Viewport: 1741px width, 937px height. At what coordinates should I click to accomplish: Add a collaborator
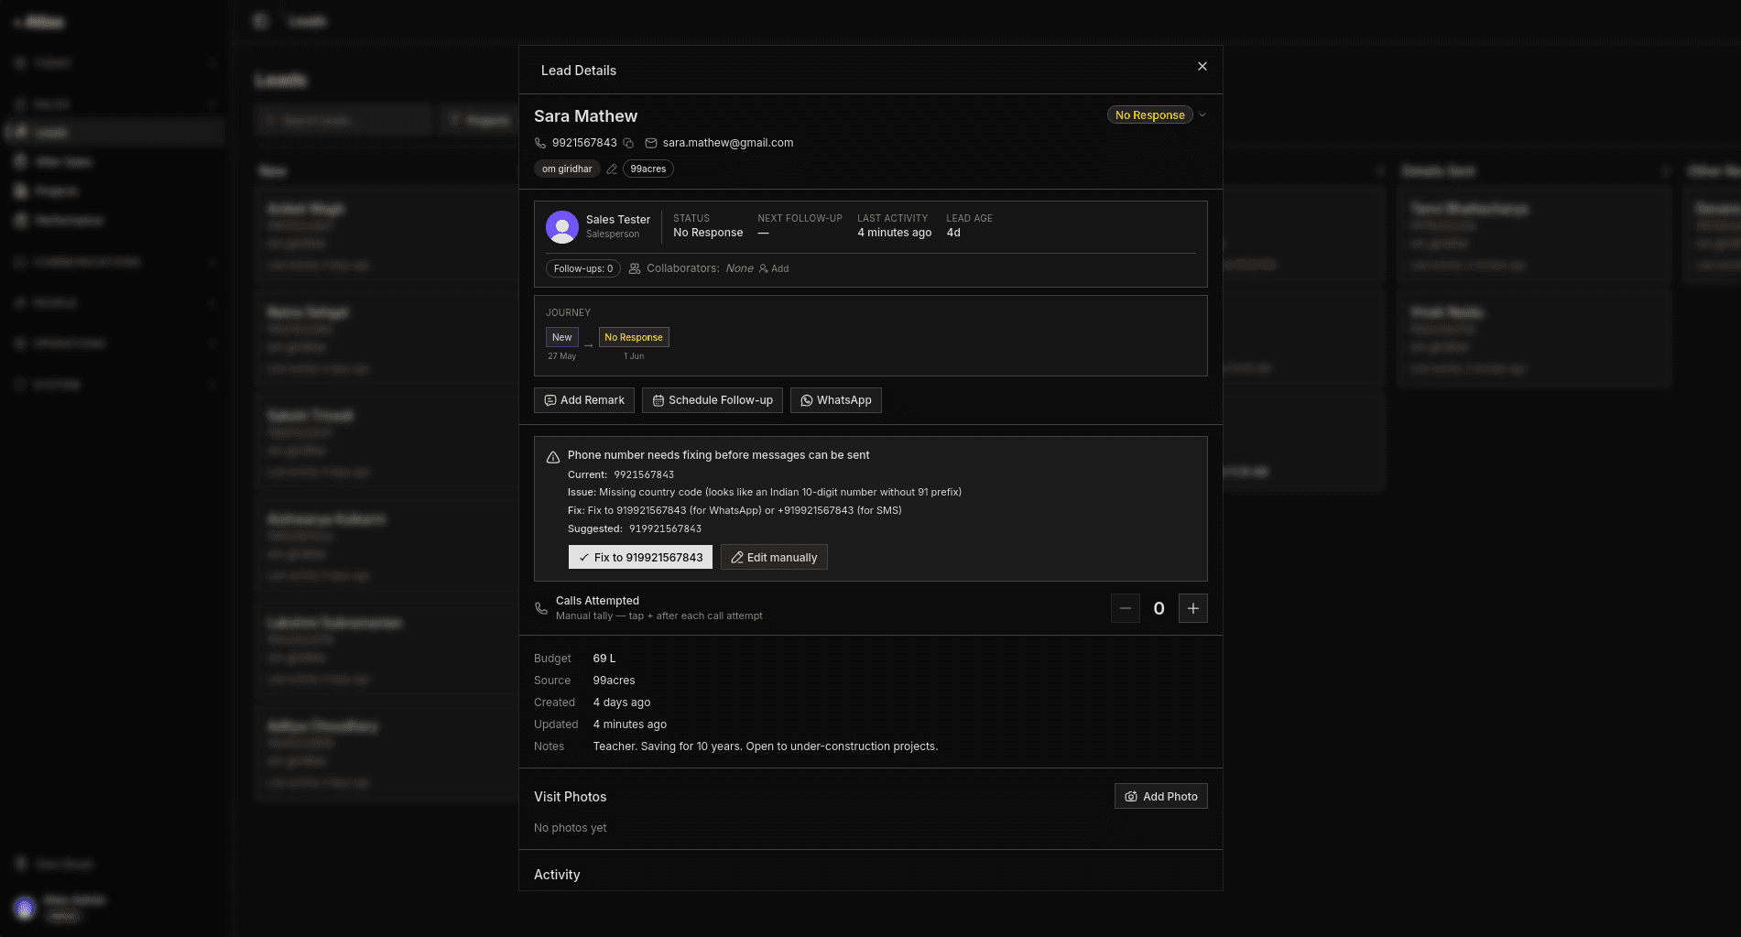click(x=774, y=268)
